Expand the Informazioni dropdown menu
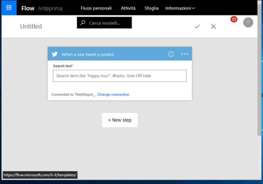The height and width of the screenshot is (184, 263). click(180, 8)
